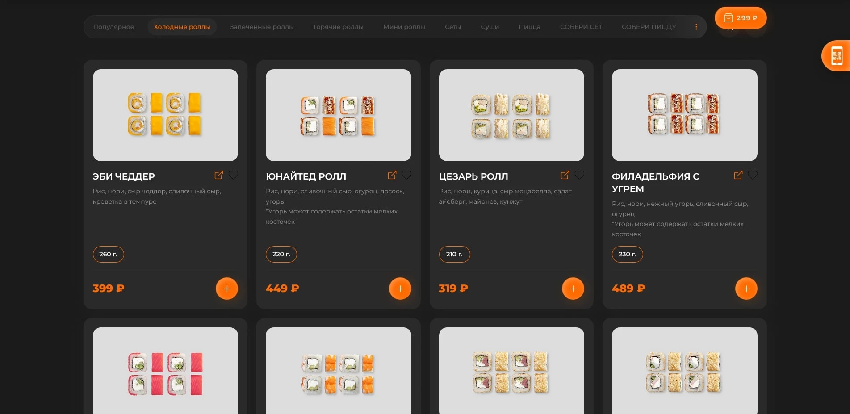Switch to Запеченные роллы category
The height and width of the screenshot is (414, 850).
pos(262,27)
